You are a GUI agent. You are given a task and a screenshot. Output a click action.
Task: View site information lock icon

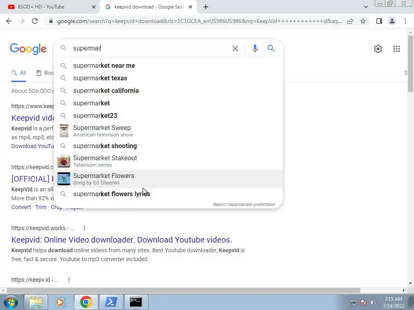(51, 21)
